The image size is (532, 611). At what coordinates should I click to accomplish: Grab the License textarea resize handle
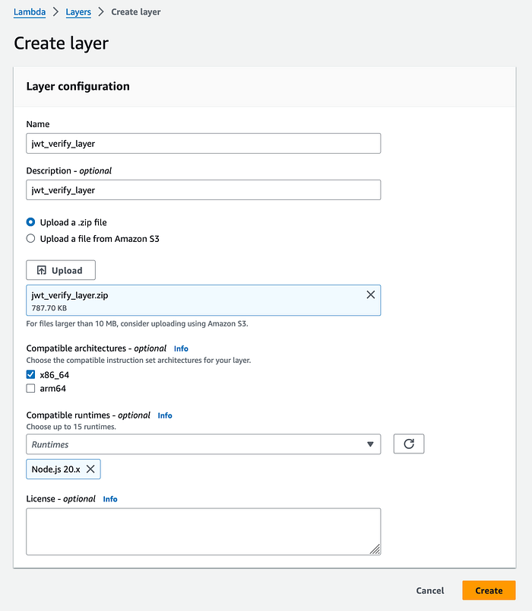[375, 549]
